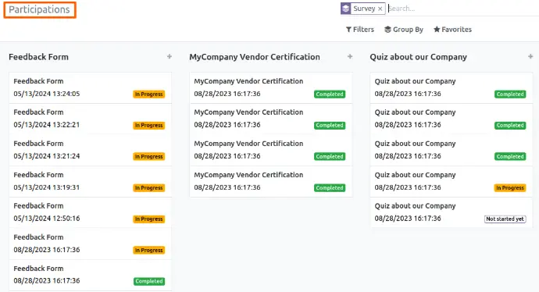Viewport: 539px width, 292px height.
Task: Add record in MyCompany Vendor Certification column
Action: pos(350,57)
